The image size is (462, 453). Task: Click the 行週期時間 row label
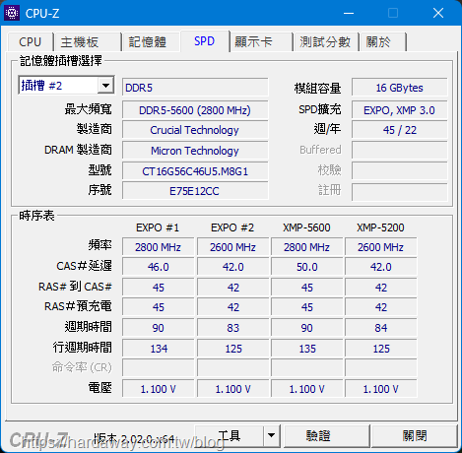point(83,348)
